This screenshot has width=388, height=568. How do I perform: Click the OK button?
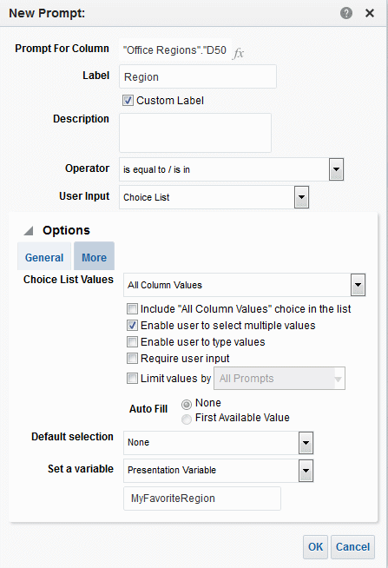point(315,547)
